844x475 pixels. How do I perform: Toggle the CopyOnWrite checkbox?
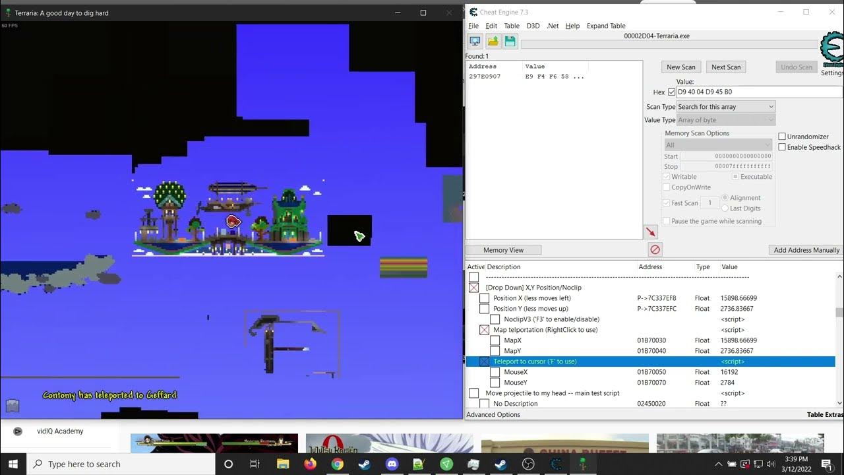pyautogui.click(x=667, y=187)
